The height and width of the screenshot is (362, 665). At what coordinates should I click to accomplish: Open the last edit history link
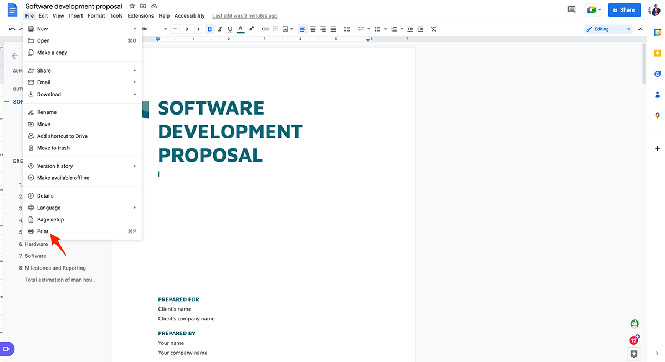[244, 16]
